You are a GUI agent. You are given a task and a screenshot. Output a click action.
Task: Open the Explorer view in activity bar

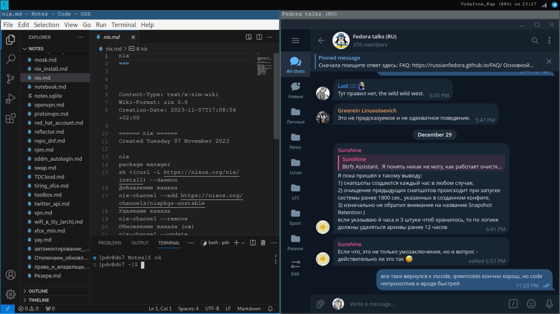pyautogui.click(x=10, y=41)
